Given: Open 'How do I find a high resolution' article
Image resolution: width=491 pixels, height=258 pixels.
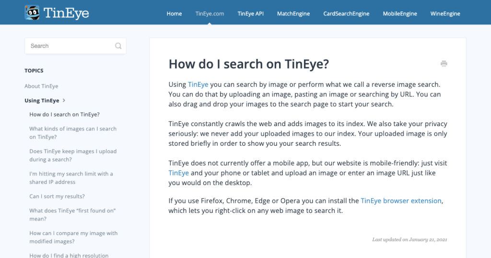Looking at the screenshot, I should coord(69,255).
